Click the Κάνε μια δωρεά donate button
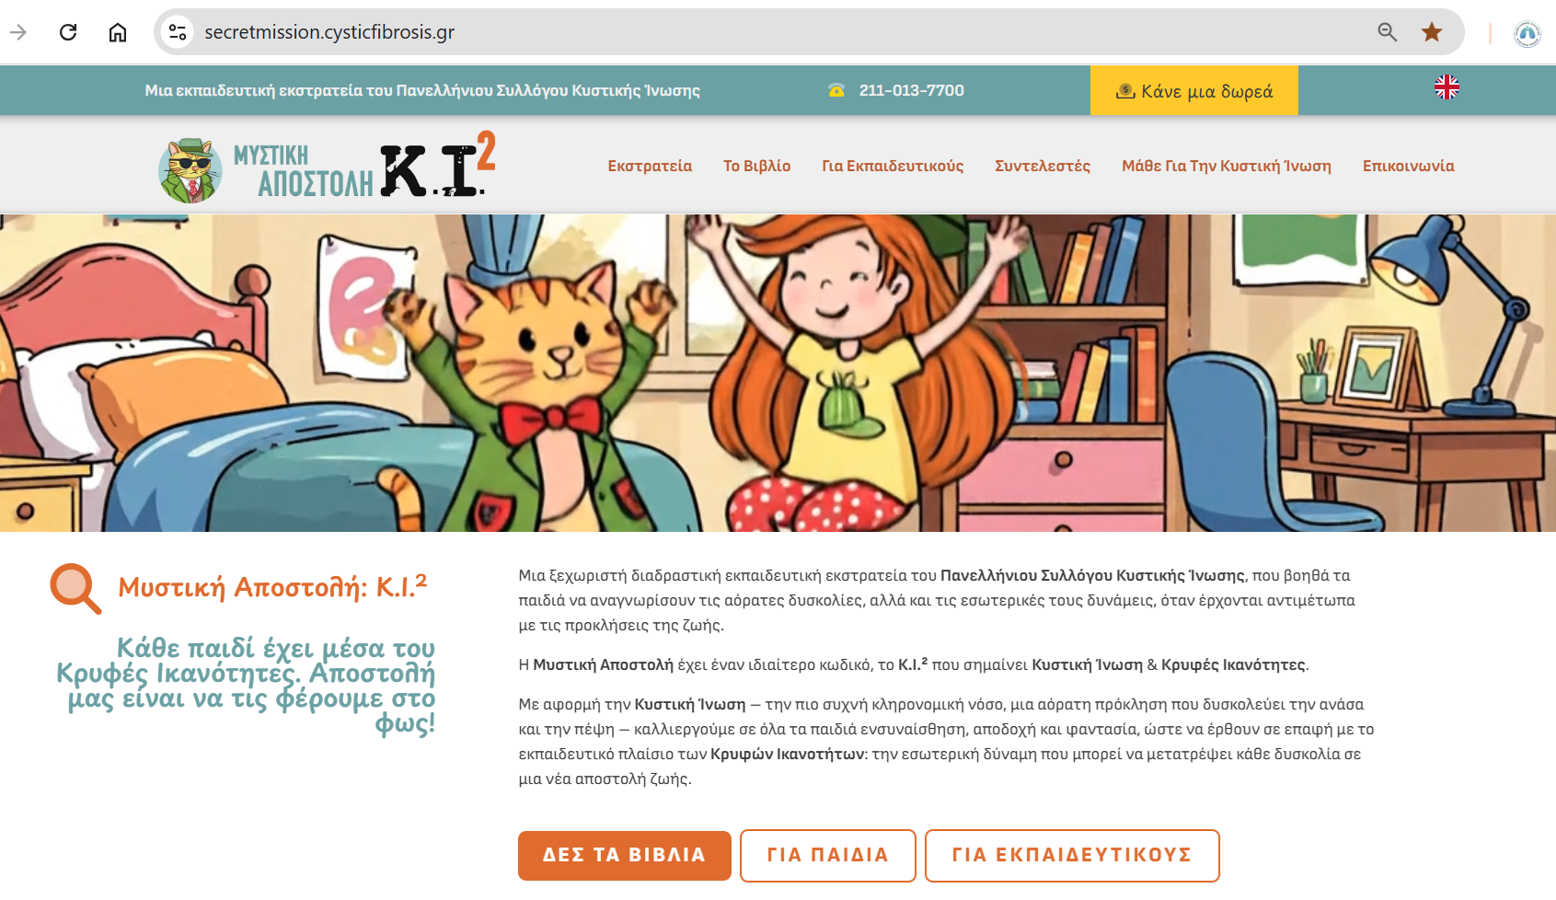Image resolution: width=1556 pixels, height=900 pixels. click(x=1194, y=90)
